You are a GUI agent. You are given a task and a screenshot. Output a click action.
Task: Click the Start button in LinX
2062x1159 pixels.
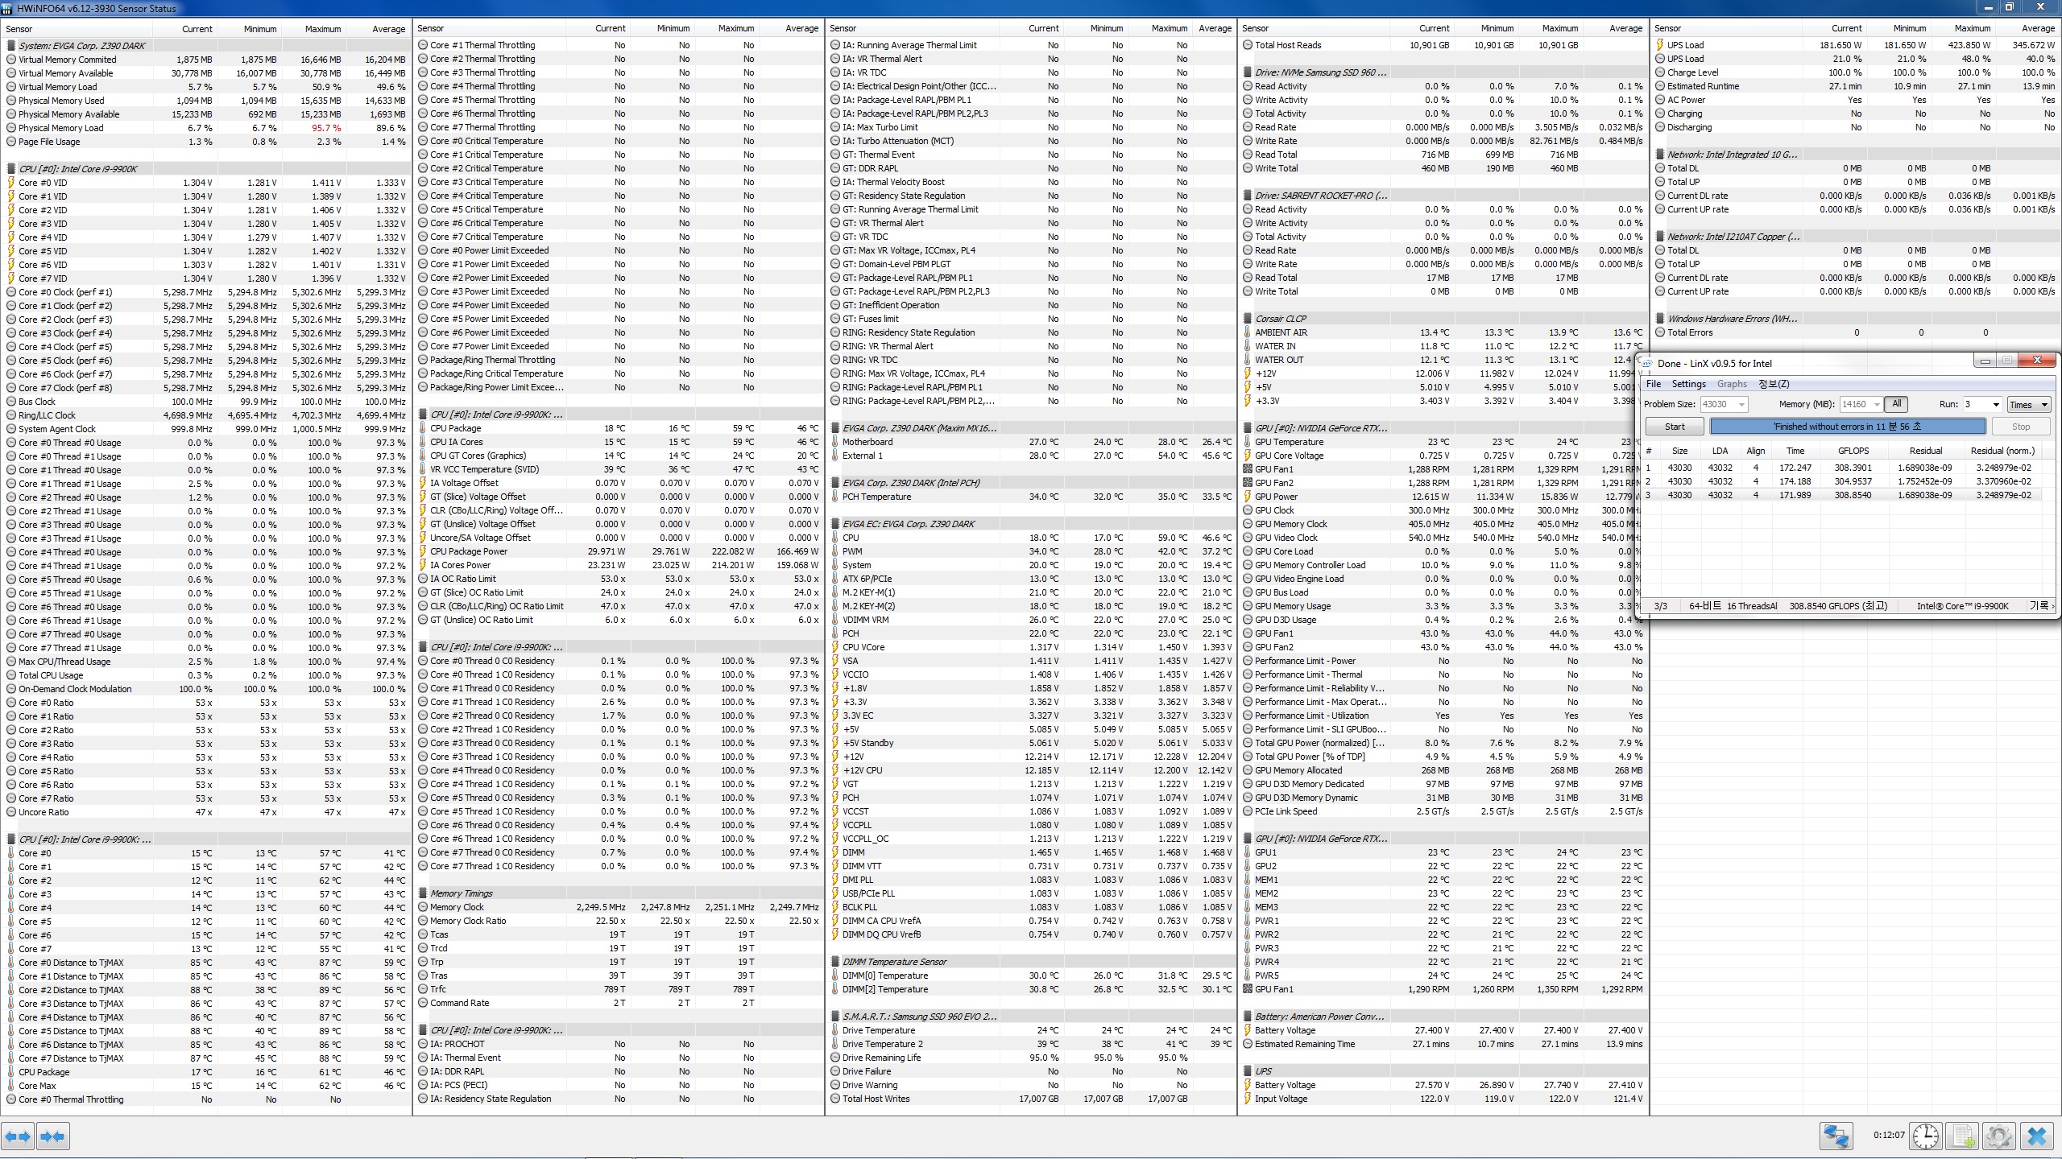[1675, 427]
